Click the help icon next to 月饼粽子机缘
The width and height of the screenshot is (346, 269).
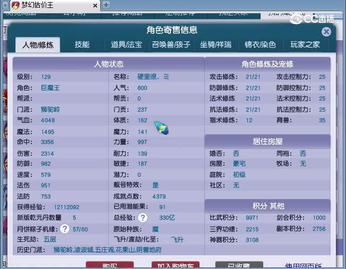point(65,229)
